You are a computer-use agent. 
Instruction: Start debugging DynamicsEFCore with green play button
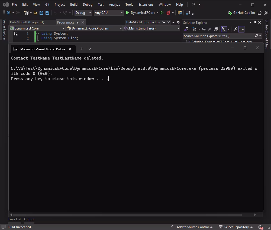[128, 13]
